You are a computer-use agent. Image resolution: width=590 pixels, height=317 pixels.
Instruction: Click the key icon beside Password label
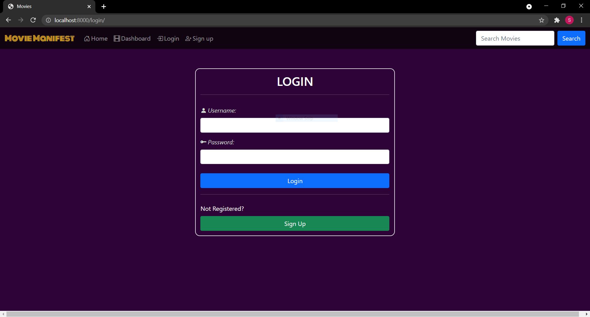click(203, 142)
